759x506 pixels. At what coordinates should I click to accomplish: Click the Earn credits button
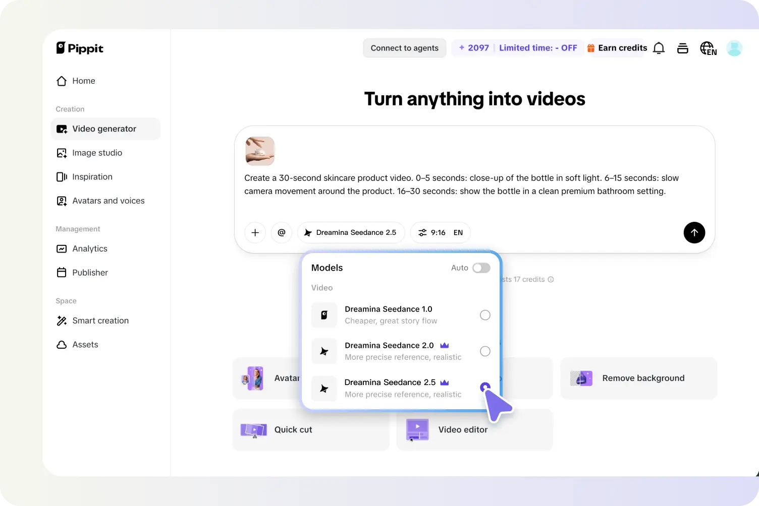coord(617,48)
